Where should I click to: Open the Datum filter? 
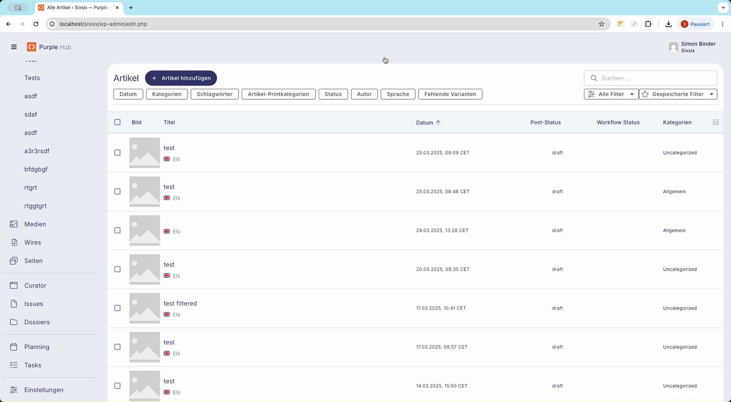tap(128, 94)
